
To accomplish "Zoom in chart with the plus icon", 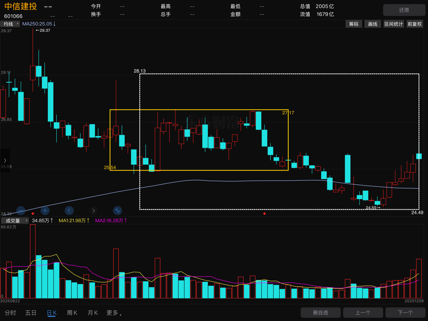I will click(45, 211).
